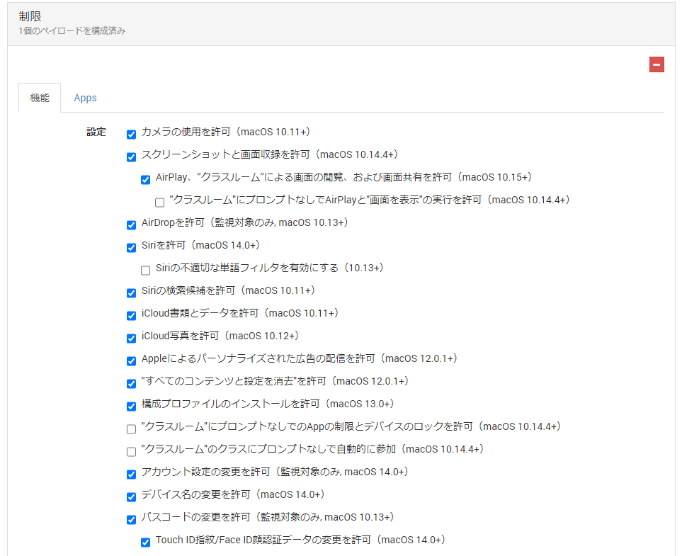Uncheck カメラの使用を許可 checkbox

tap(131, 135)
